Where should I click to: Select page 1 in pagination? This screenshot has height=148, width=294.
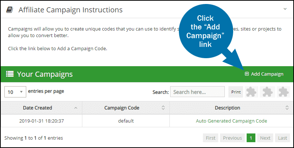click(251, 138)
